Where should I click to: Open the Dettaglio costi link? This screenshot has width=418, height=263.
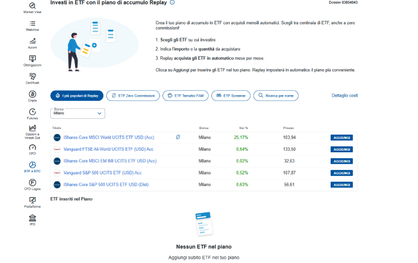tap(345, 96)
